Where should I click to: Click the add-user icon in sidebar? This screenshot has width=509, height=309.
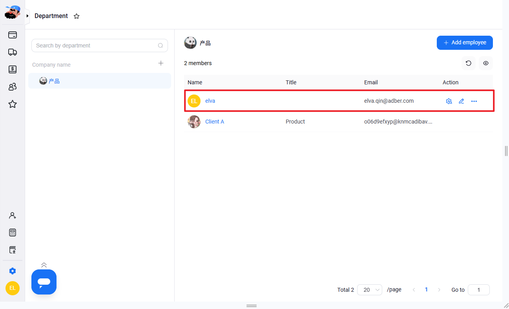[x=13, y=215]
